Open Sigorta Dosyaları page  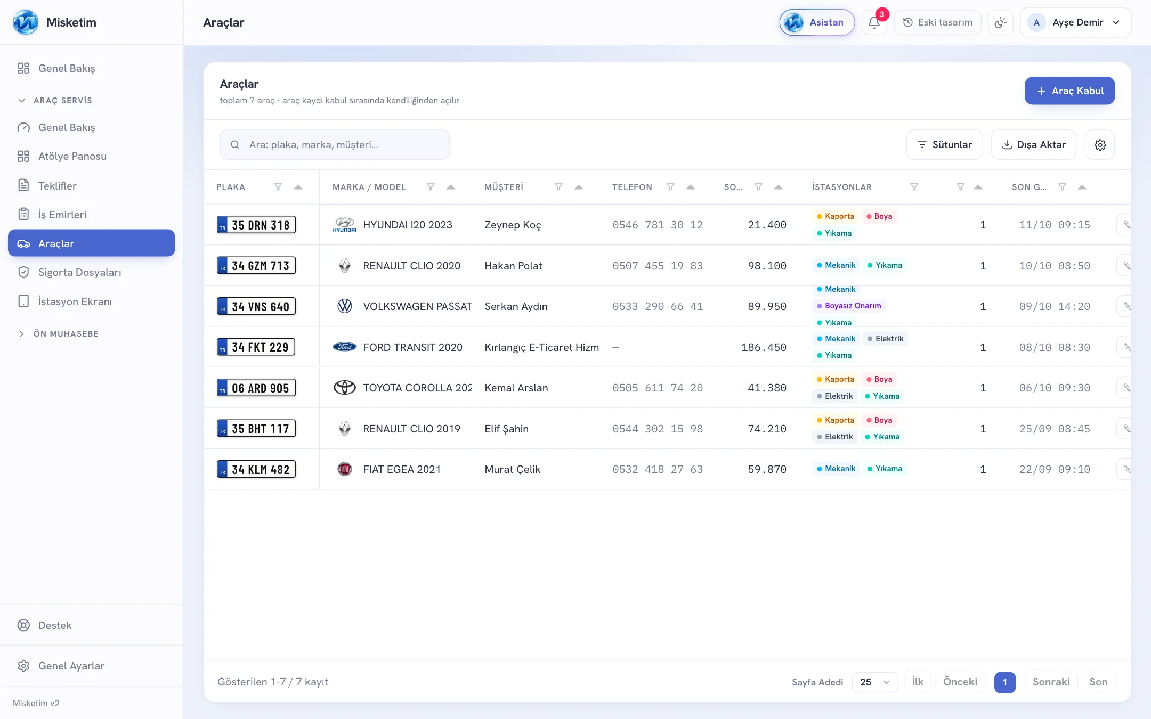pyautogui.click(x=92, y=272)
